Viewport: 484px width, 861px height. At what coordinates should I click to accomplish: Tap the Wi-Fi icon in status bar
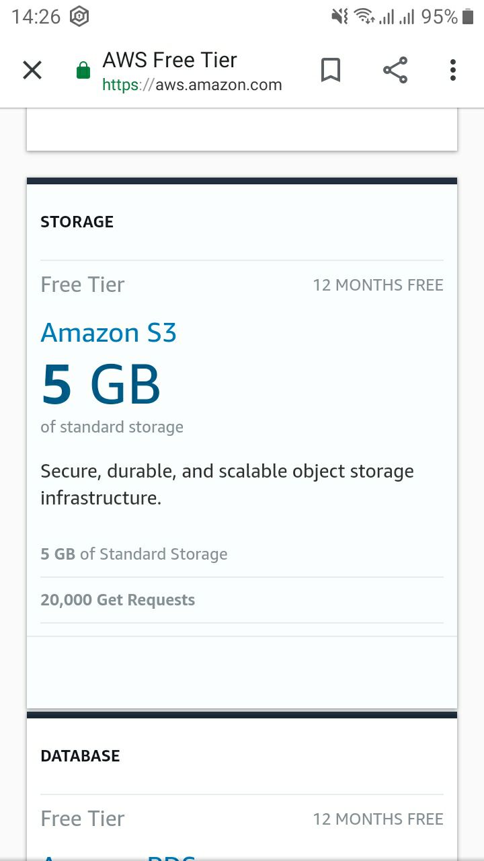point(364,17)
